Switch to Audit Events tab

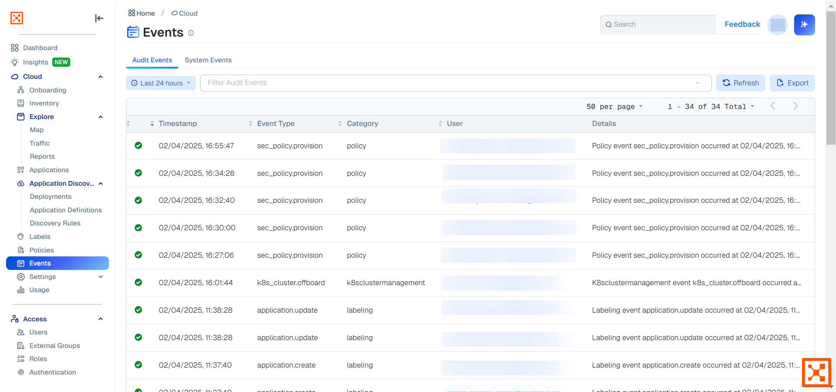pos(152,60)
